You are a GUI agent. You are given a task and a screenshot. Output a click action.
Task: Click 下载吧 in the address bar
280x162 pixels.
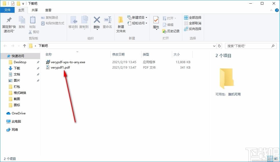tap(43, 46)
